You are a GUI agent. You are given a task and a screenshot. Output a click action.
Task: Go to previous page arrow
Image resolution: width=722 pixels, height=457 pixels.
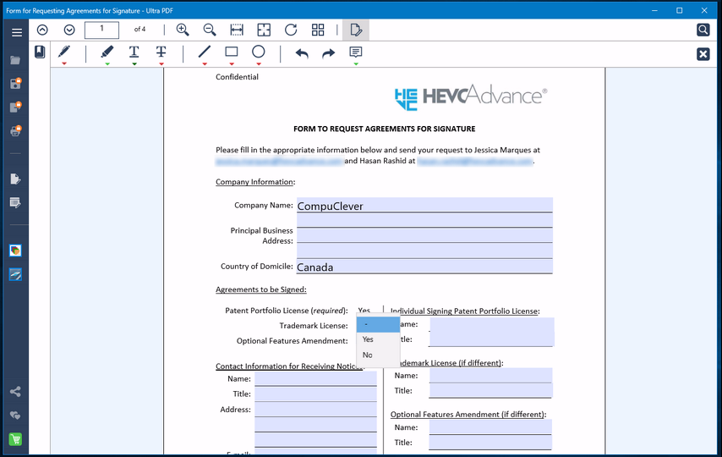tap(42, 30)
